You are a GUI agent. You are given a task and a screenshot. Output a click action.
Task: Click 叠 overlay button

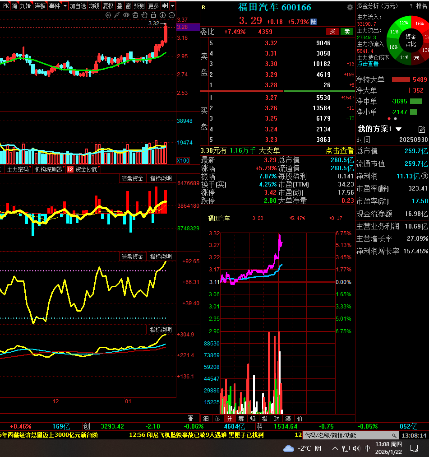120,6
